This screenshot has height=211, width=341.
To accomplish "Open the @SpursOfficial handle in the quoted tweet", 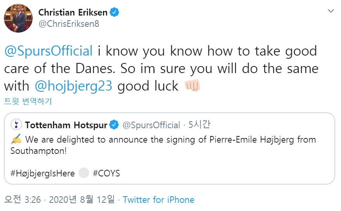I will pos(151,125).
